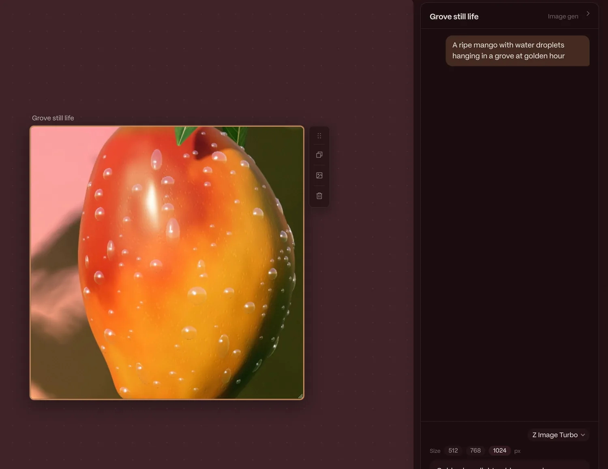Click the prompt input field at bottom
The height and width of the screenshot is (469, 608).
510,465
